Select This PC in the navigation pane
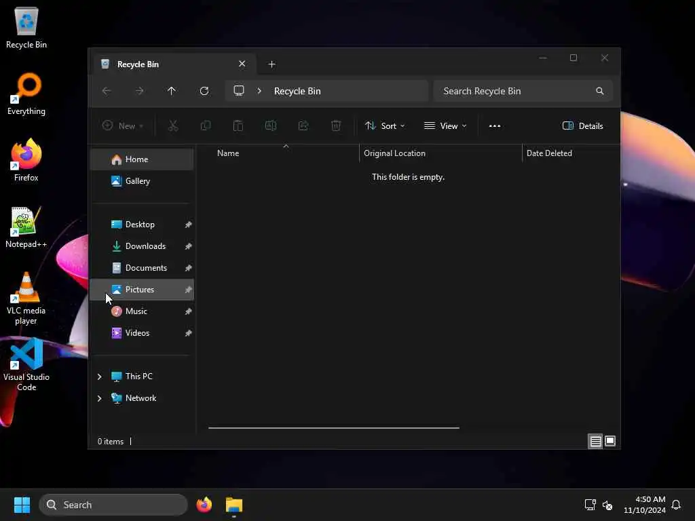Viewport: 695px width, 521px height. 142,376
